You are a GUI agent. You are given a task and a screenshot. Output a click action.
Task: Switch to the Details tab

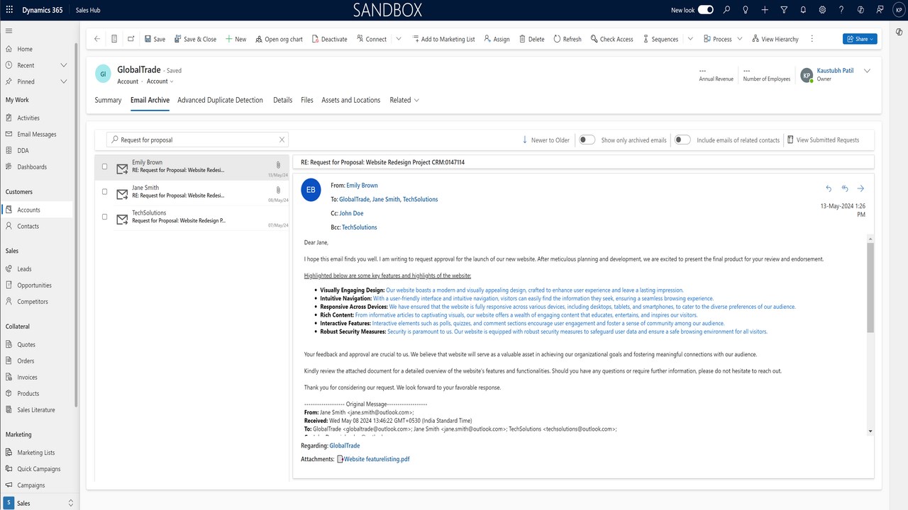282,100
